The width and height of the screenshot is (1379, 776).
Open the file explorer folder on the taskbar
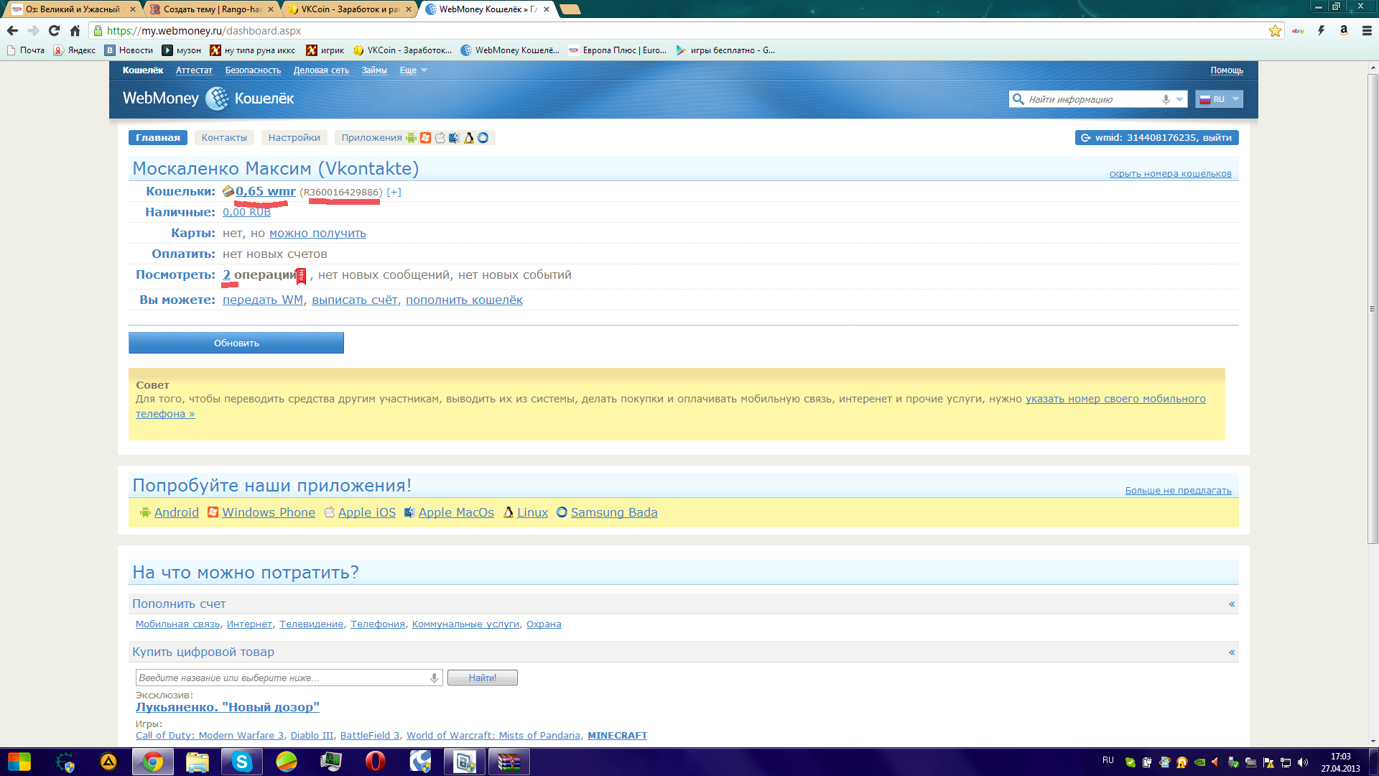[x=198, y=762]
